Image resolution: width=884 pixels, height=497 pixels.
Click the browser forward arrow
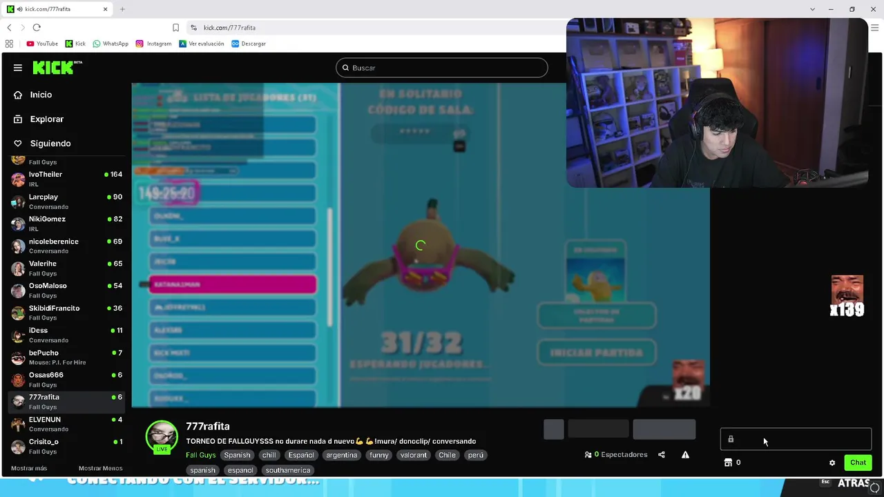pyautogui.click(x=22, y=28)
